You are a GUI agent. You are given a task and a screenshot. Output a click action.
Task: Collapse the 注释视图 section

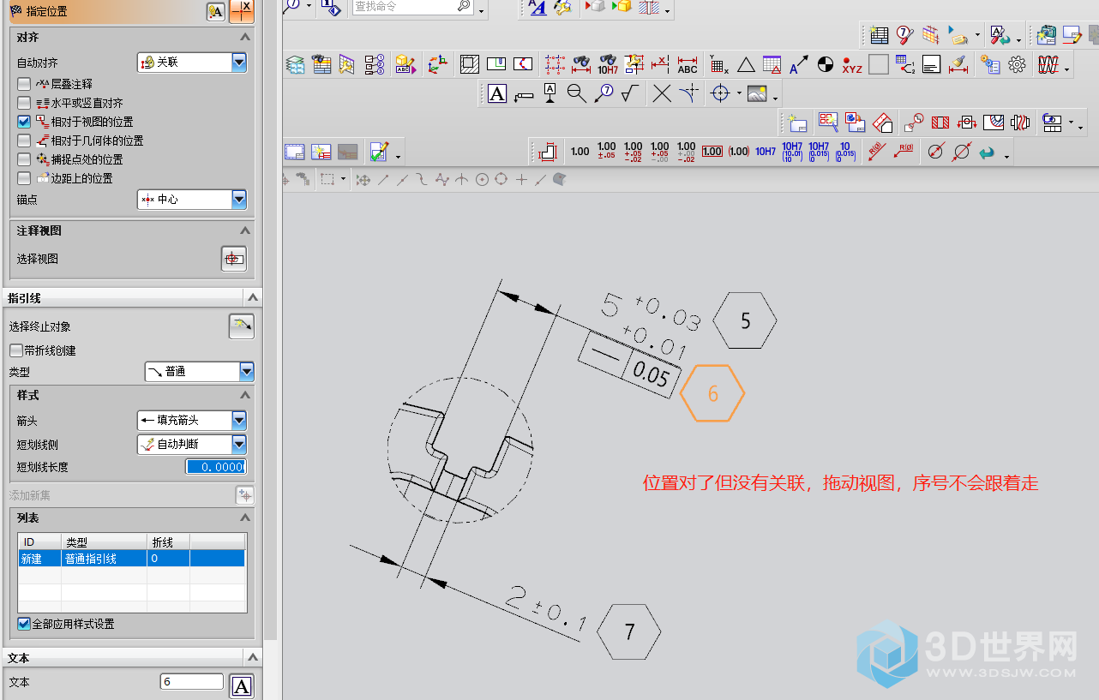point(245,230)
